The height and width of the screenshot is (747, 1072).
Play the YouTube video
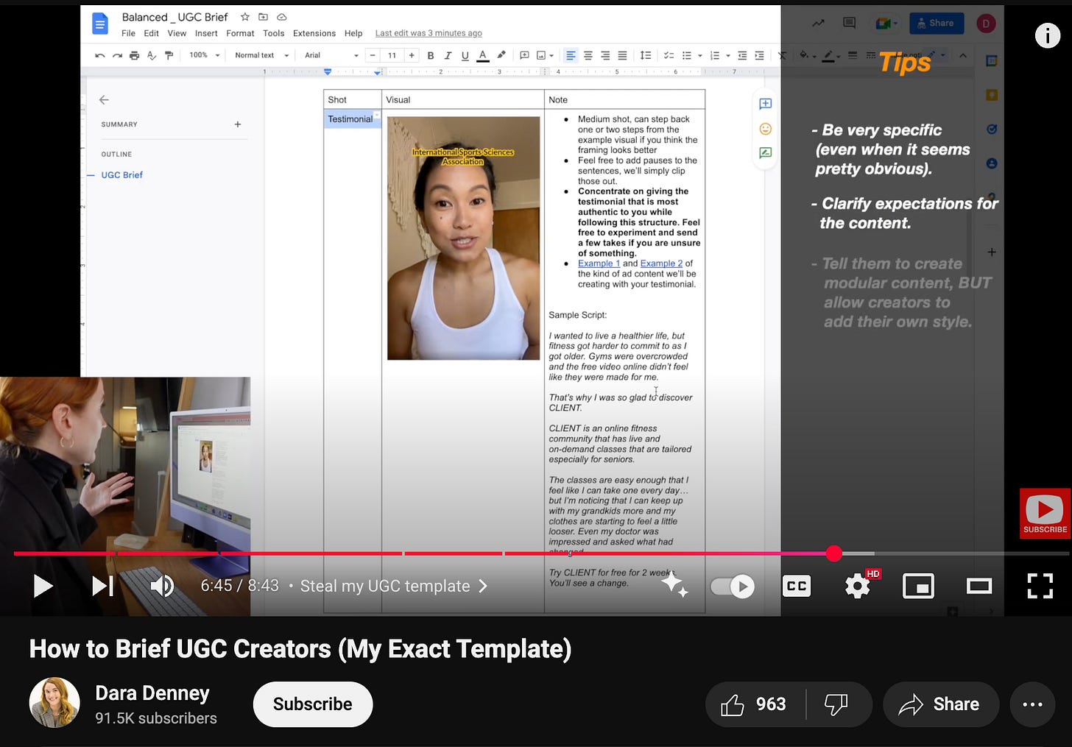click(43, 586)
